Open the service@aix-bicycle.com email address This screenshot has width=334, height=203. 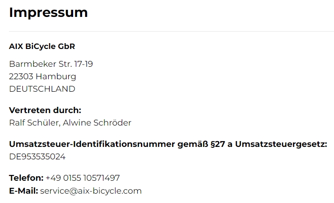(91, 191)
